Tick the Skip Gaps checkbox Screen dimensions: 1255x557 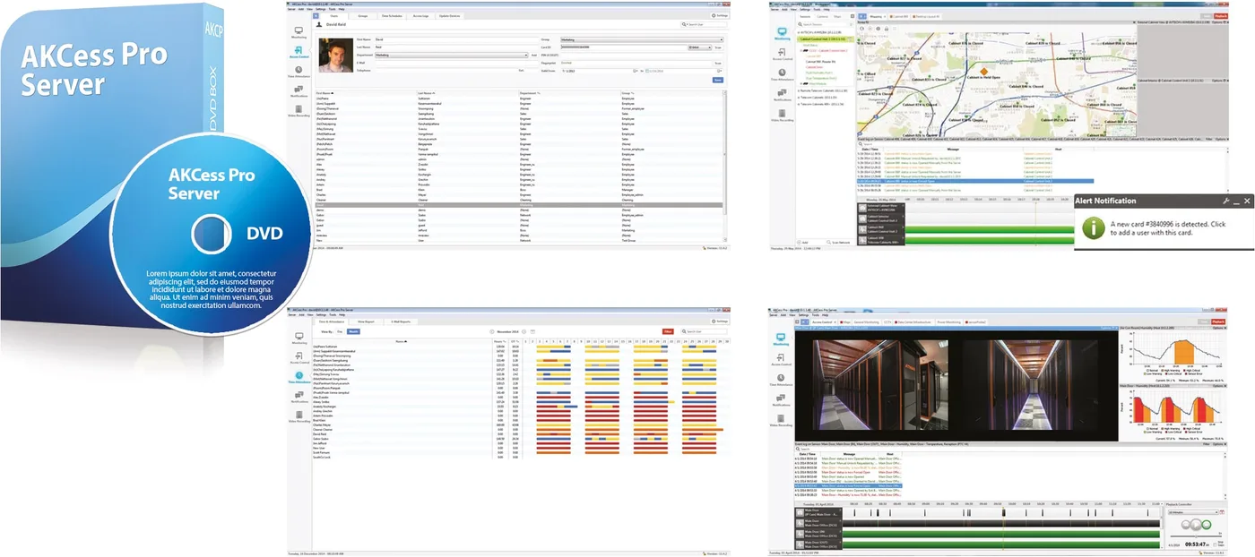(x=1215, y=544)
